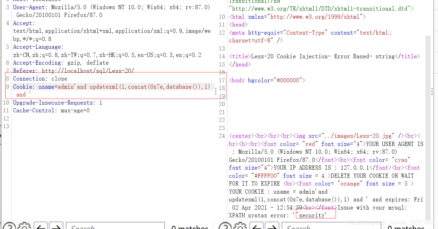Click the 'Accept-Encoding: gzip, deflate' line

click(x=61, y=63)
